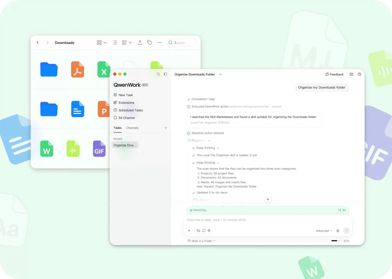Click the microphone voice input icon
The image size is (392, 279).
(x=338, y=231)
